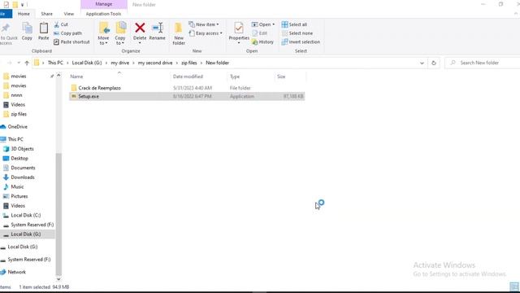The image size is (520, 293).
Task: Click 'This PC' in the address breadcrumb
Action: tap(55, 63)
